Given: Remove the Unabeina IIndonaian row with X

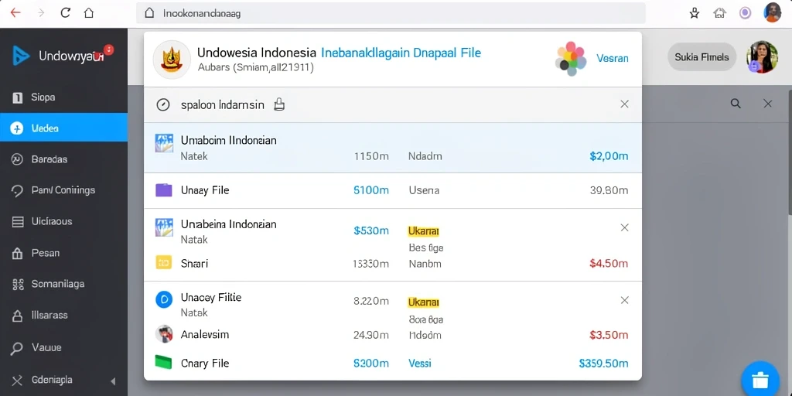Looking at the screenshot, I should (x=624, y=228).
